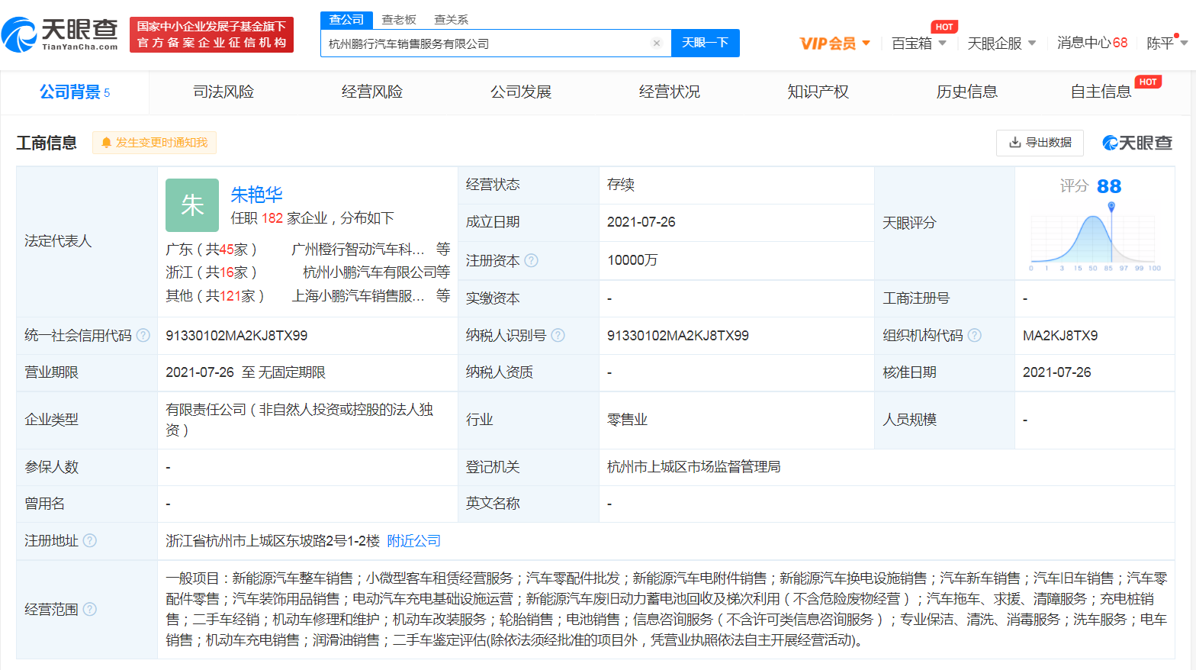This screenshot has width=1196, height=670.
Task: Click help icon next to 注册地址
Action: 90,540
